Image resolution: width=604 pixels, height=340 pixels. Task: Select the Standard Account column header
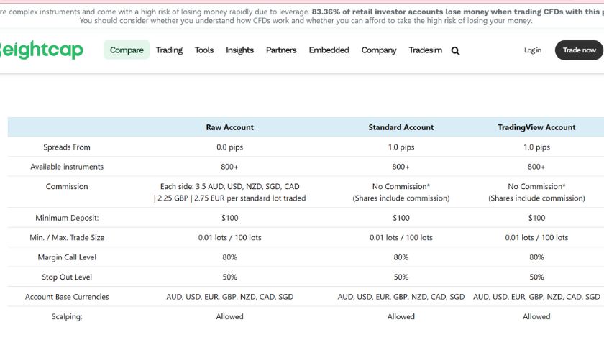tap(401, 127)
